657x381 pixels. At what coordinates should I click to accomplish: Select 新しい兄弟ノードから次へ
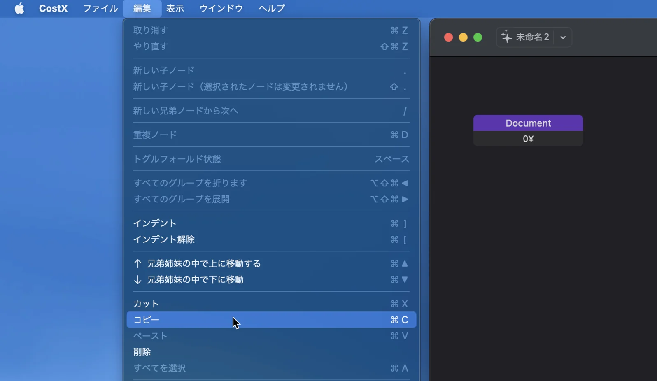pyautogui.click(x=271, y=111)
